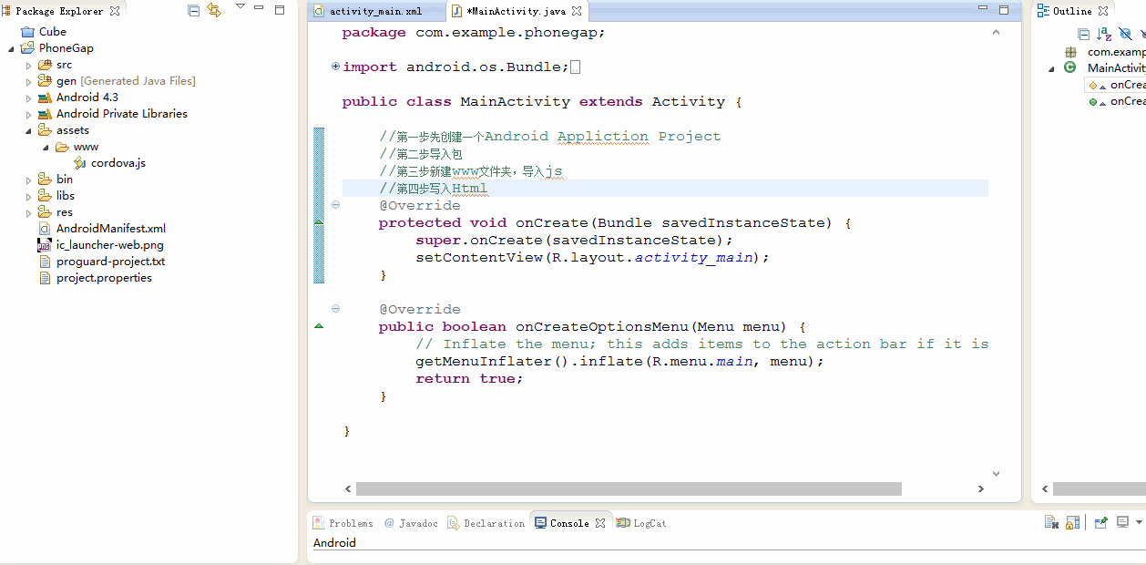Expand the src folder
Viewport: 1146px width, 565px height.
coord(28,65)
